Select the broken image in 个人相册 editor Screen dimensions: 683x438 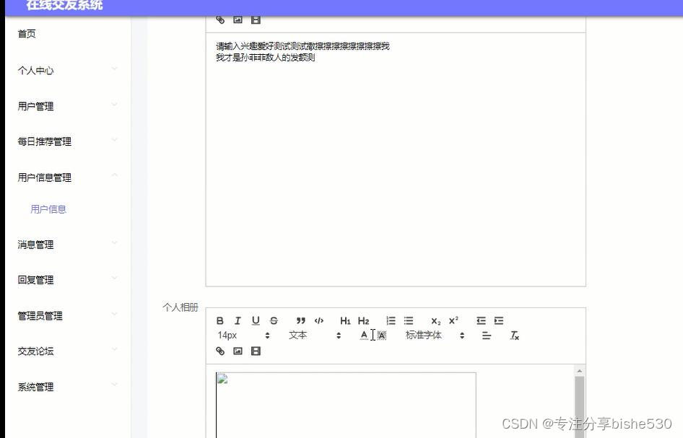coord(346,405)
